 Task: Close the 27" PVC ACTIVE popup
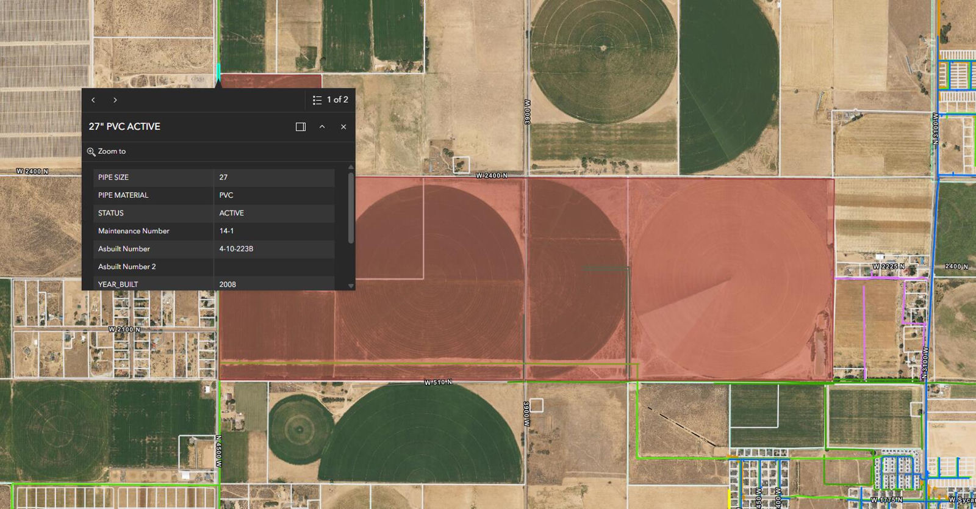[343, 127]
